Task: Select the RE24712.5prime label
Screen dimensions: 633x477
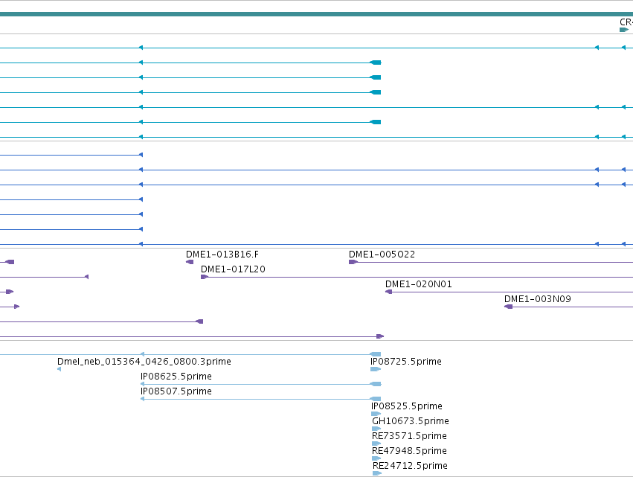Action: point(410,466)
